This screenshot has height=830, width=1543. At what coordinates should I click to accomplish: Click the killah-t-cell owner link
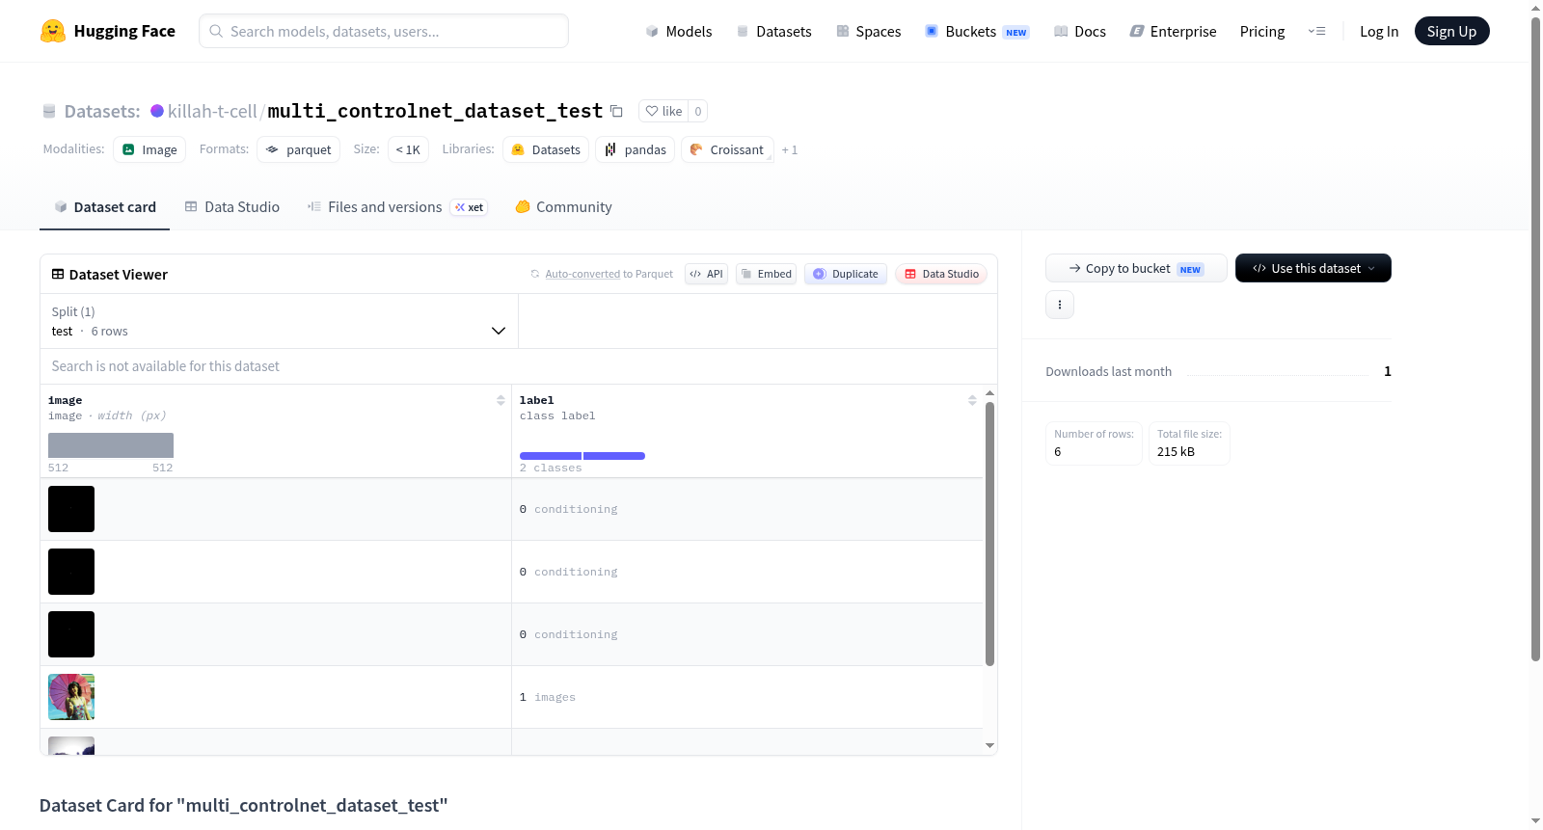coord(212,111)
